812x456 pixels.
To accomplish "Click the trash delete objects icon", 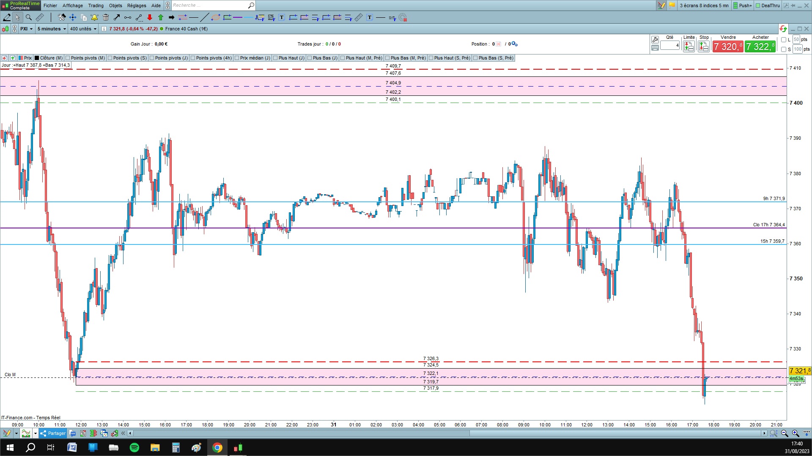I will pyautogui.click(x=106, y=17).
